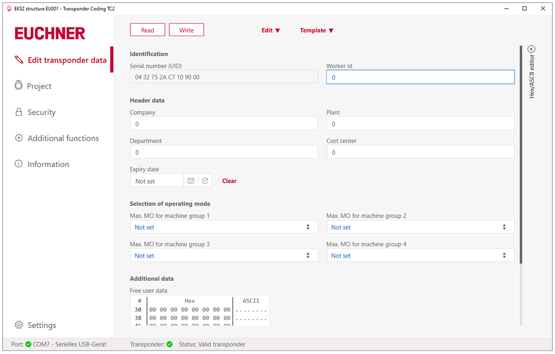The width and height of the screenshot is (555, 354).
Task: Click the Information circle icon
Action: [18, 164]
